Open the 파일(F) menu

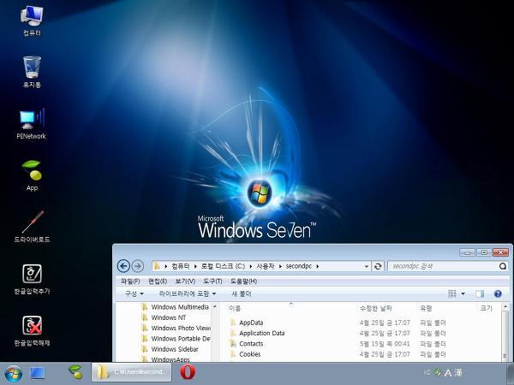click(x=130, y=281)
